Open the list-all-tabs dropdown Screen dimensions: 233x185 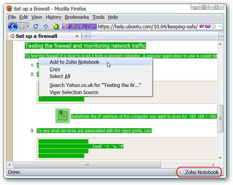(221, 36)
